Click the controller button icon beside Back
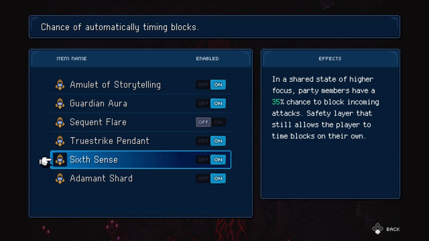Screen dimensions: 429x241 click(377, 229)
